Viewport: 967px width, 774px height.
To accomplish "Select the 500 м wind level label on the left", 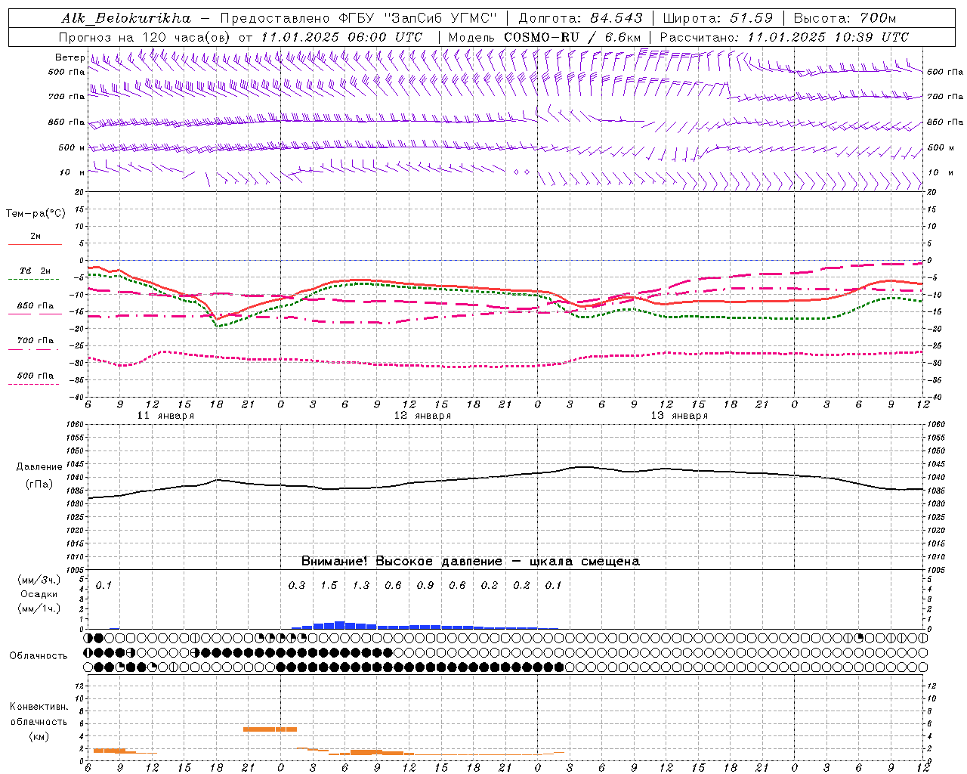I will tap(73, 147).
